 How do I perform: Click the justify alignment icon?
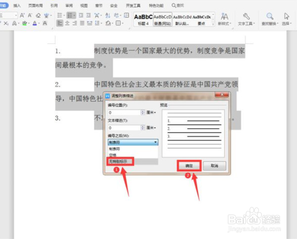point(82,23)
